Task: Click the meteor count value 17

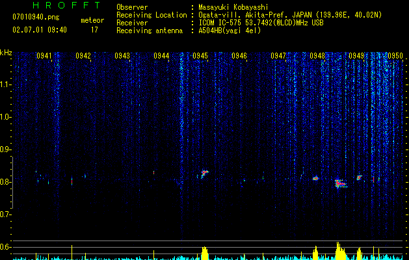Action: coord(94,30)
